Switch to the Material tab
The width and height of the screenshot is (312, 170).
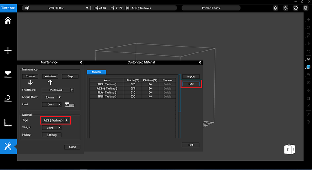[x=96, y=72]
